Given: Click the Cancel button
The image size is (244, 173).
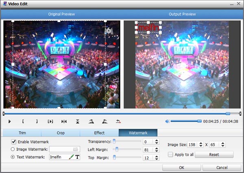Looking at the screenshot, I should tap(222, 168).
